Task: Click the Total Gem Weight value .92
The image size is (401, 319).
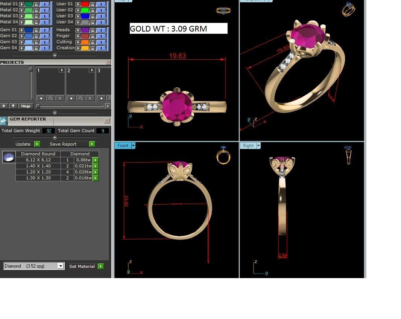Action: click(x=49, y=131)
